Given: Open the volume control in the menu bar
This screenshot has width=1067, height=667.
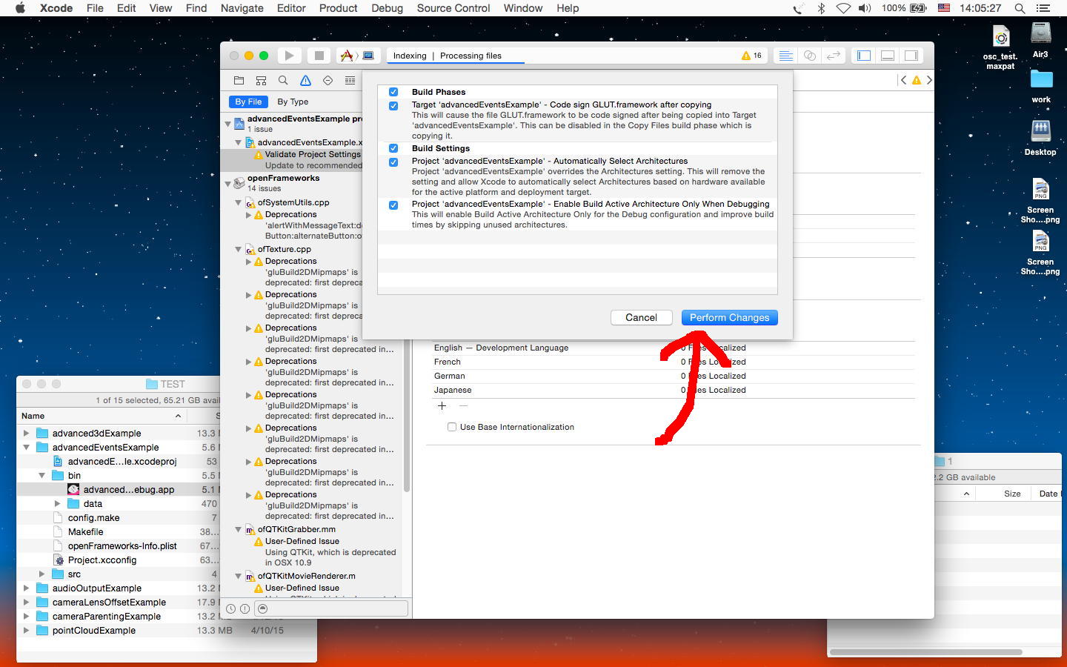Looking at the screenshot, I should point(865,8).
